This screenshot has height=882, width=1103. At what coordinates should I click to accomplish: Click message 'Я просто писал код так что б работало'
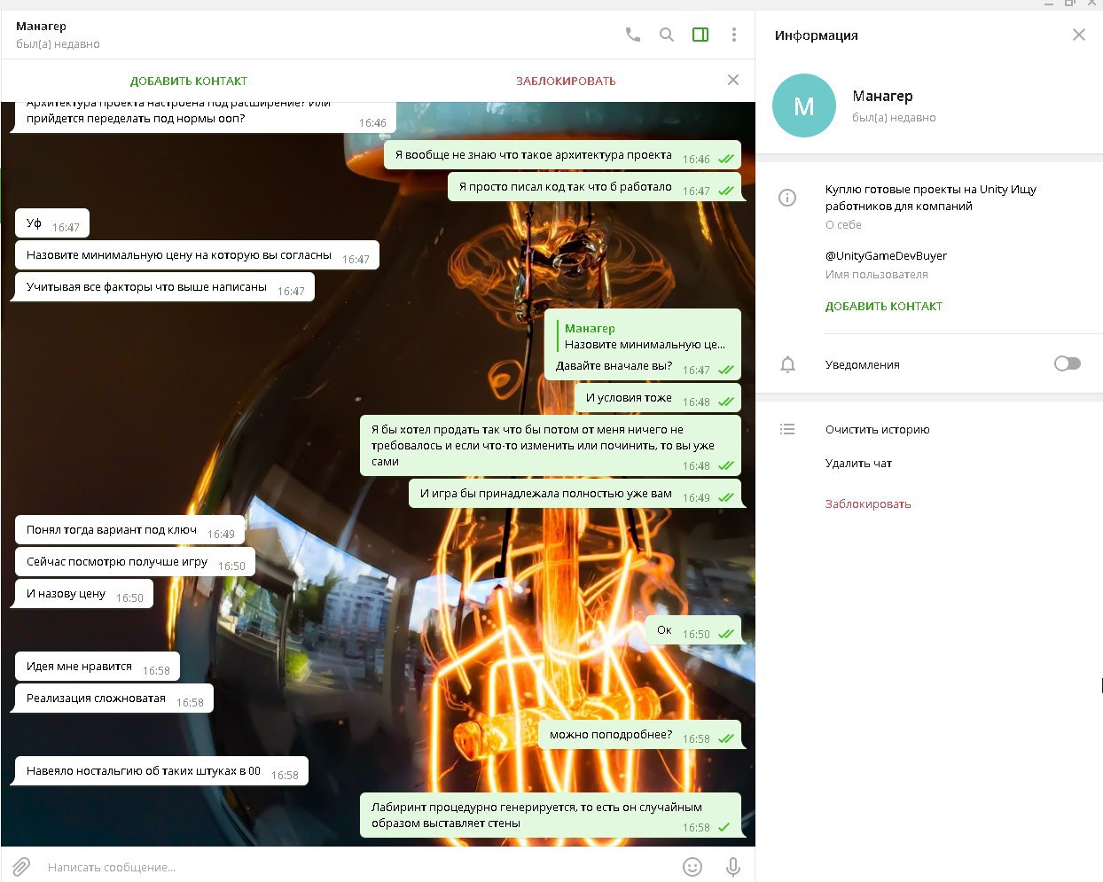click(594, 187)
